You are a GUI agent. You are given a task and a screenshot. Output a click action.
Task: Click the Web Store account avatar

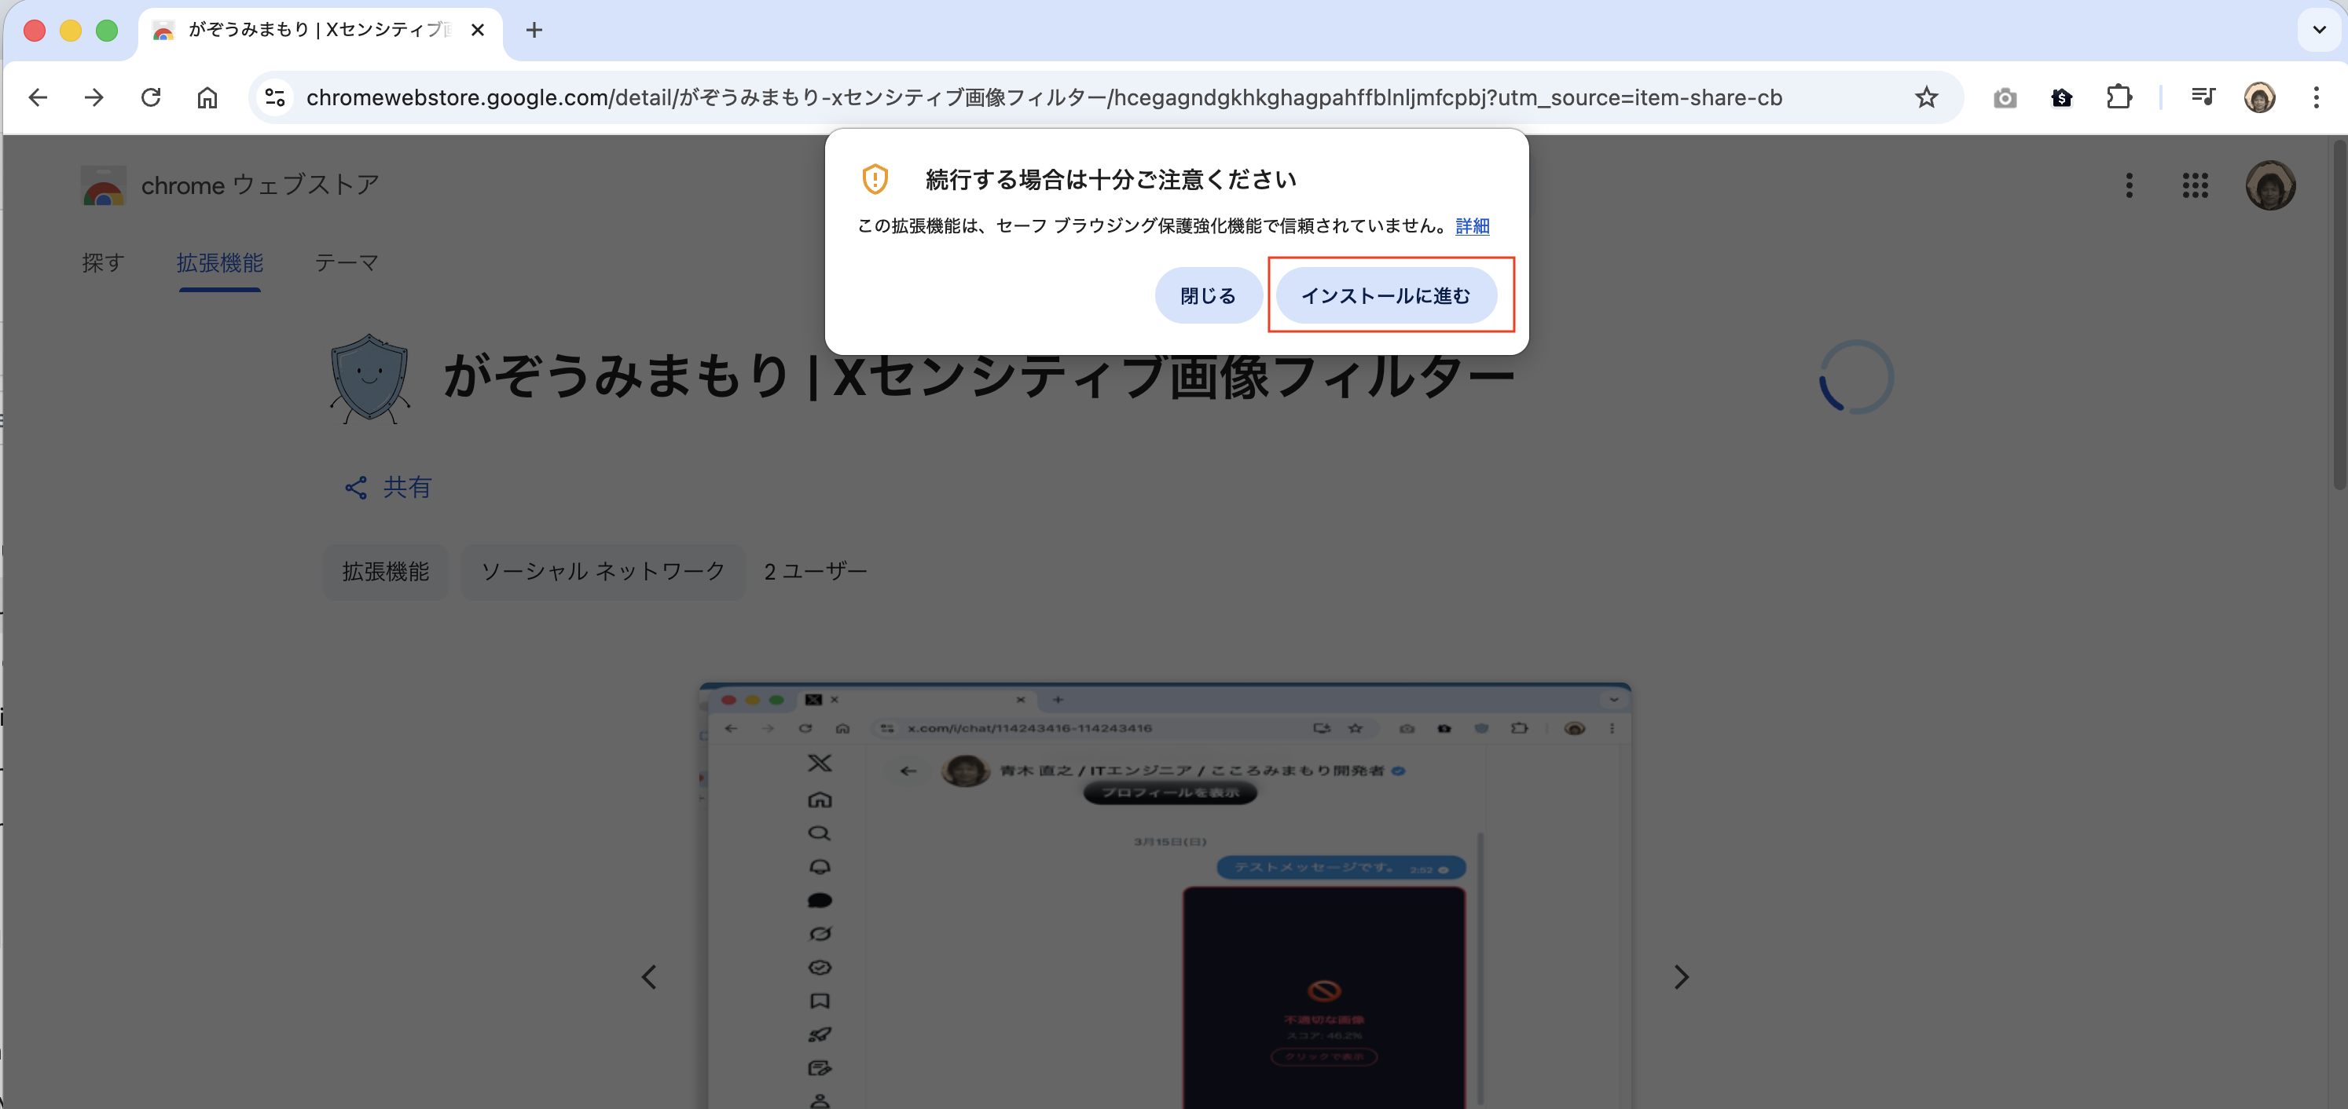(2273, 186)
